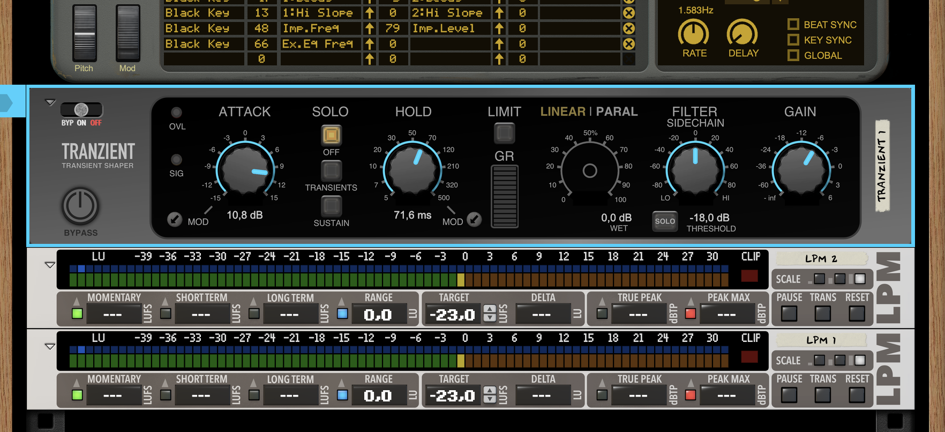Adjust the LPM 1 TARGET stepper arrows
Viewport: 945px width, 432px height.
click(490, 394)
